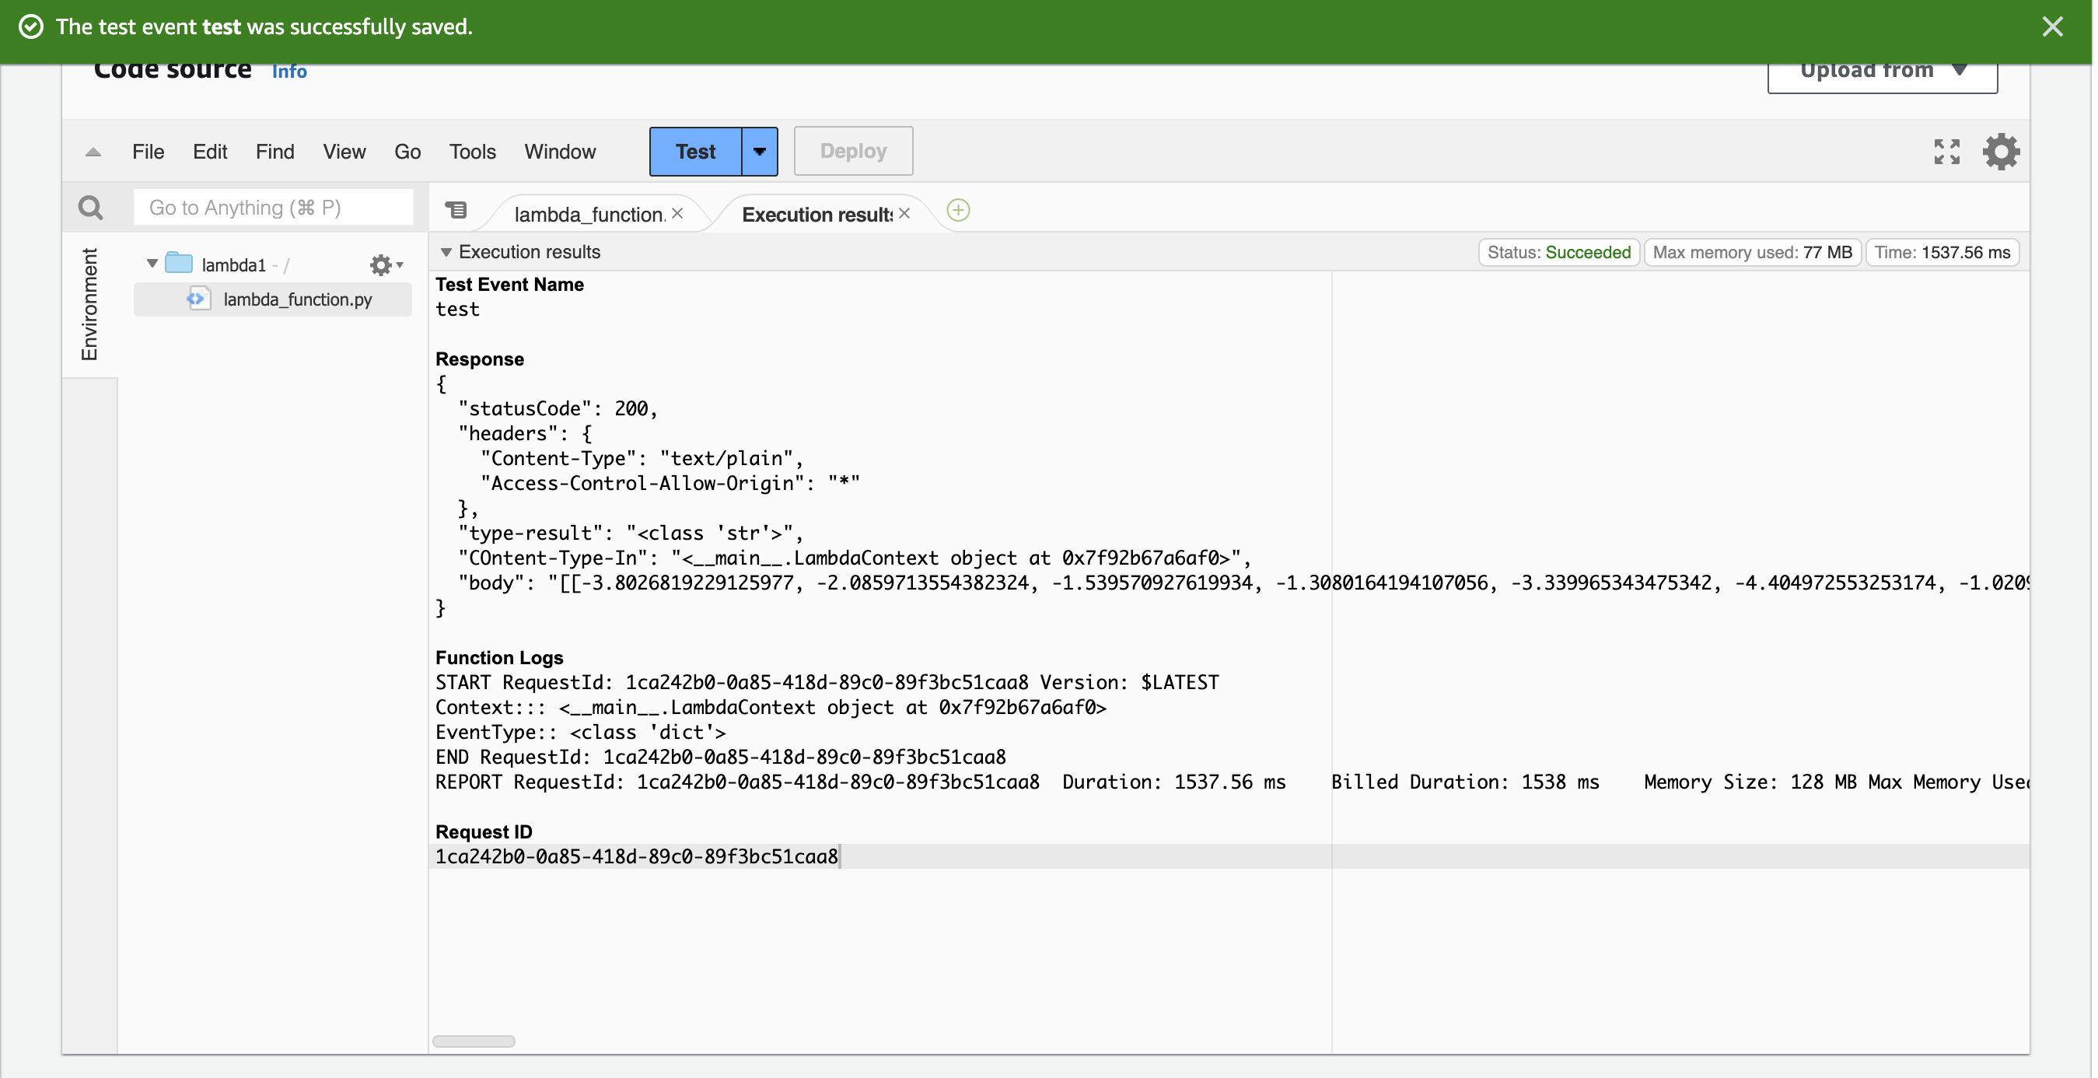Close the Execution results tab
2098x1078 pixels.
(x=904, y=213)
